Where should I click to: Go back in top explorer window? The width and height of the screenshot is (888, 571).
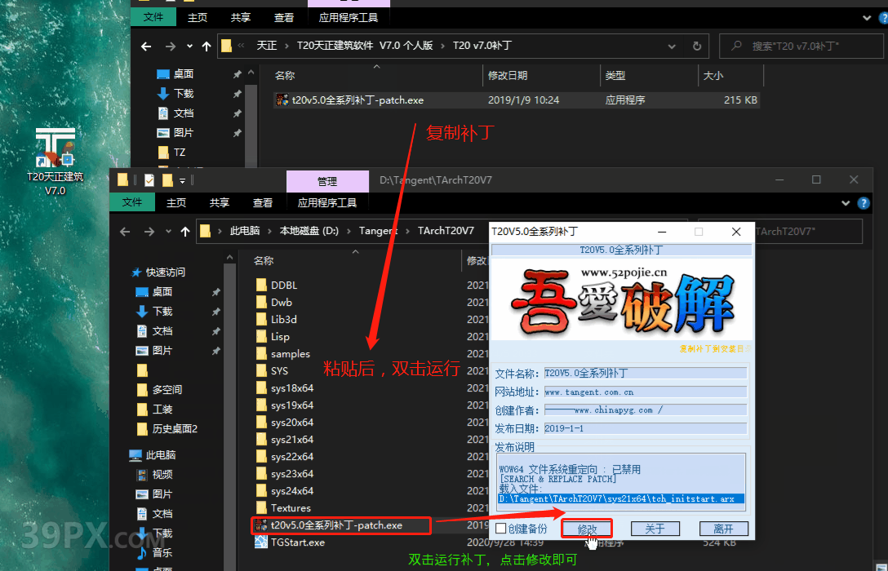coord(146,46)
